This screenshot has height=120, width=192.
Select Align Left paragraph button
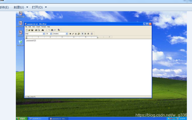click(83, 34)
